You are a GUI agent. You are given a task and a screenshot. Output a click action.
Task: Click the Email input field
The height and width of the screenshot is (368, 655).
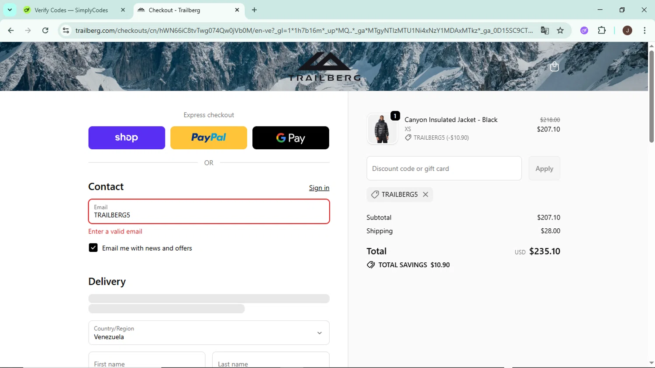209,211
